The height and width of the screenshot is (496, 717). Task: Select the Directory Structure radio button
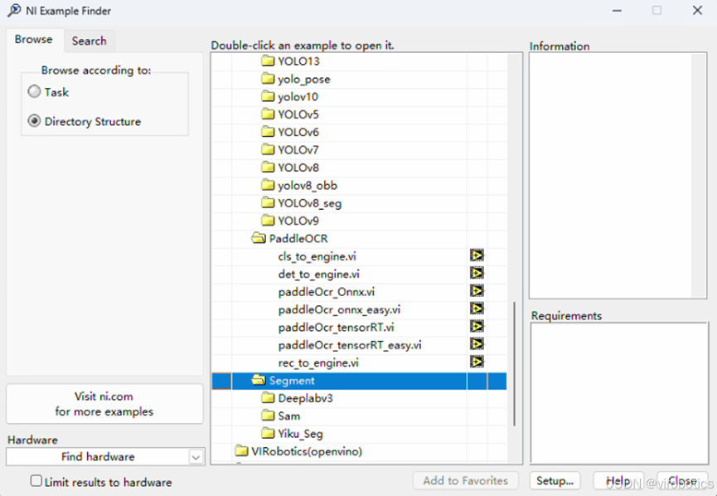[x=34, y=121]
